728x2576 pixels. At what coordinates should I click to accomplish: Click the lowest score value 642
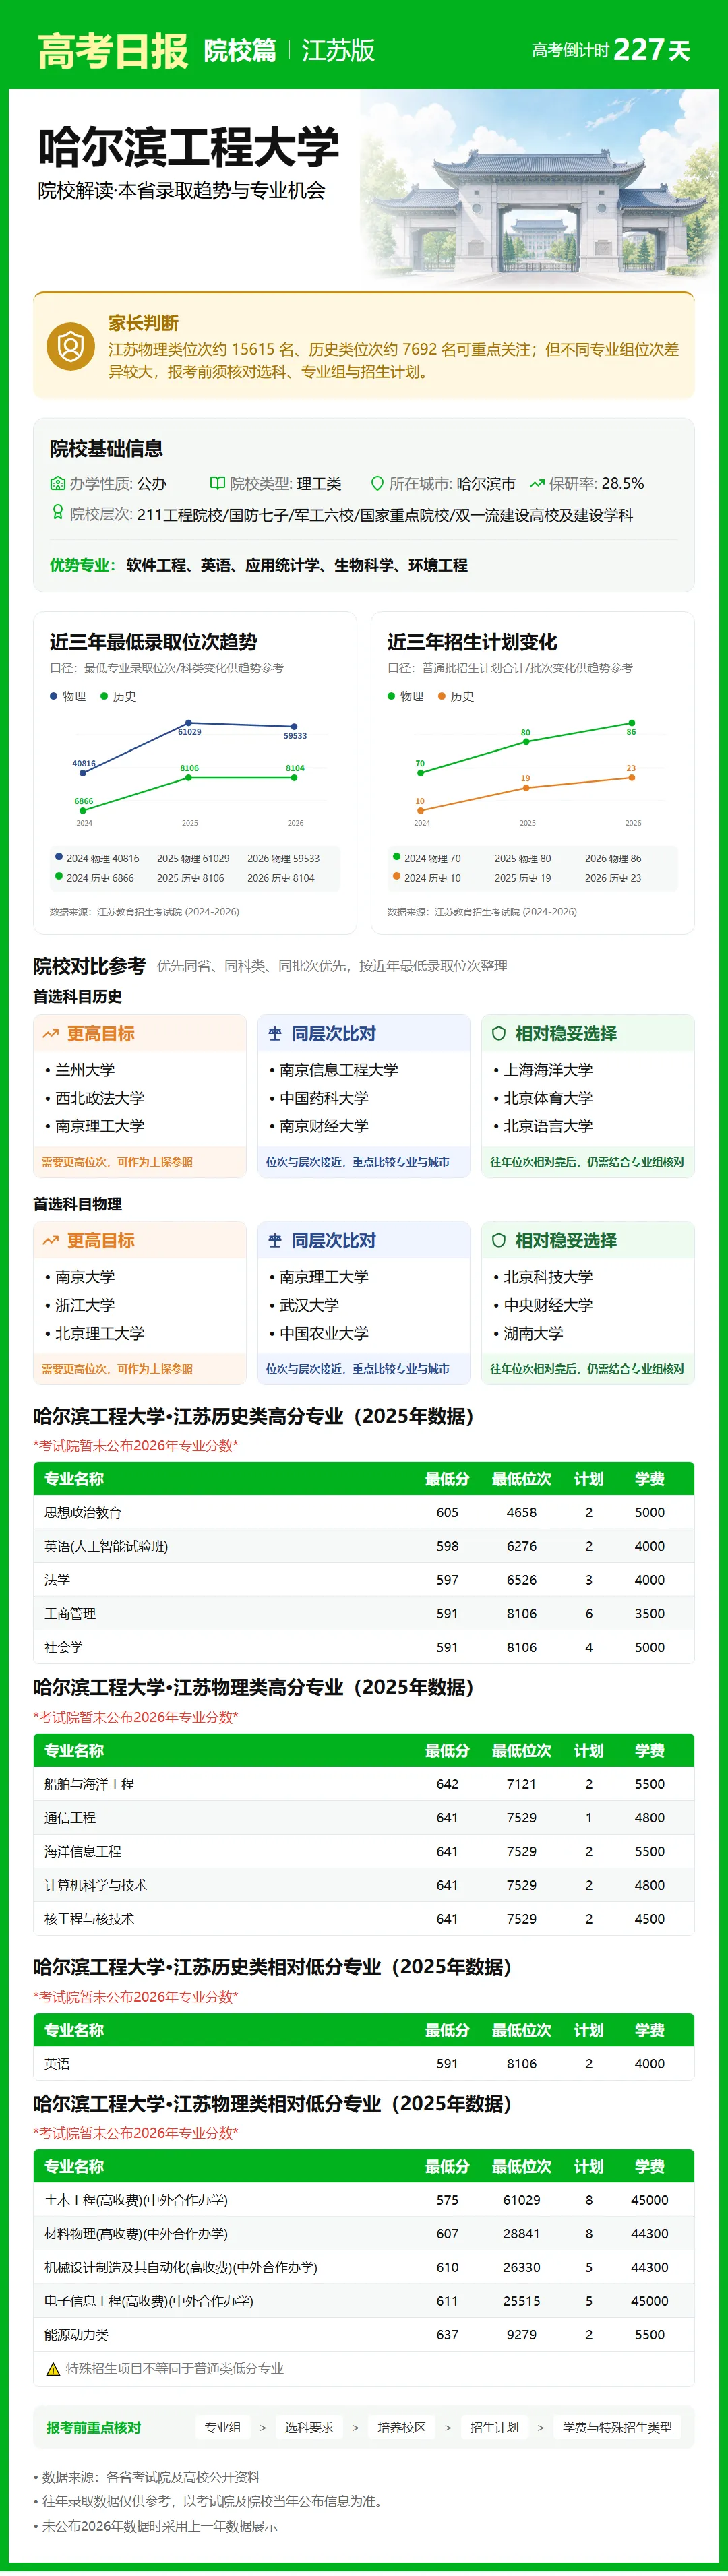(447, 1784)
